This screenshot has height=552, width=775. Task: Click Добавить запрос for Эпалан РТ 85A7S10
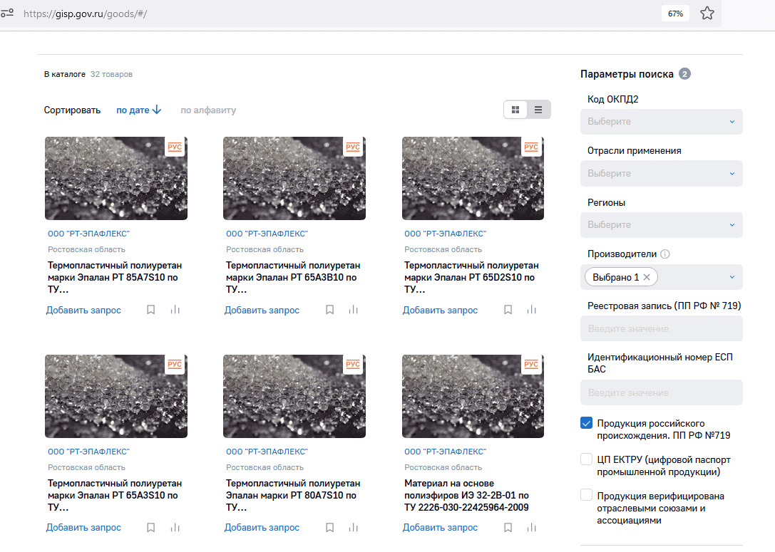pyautogui.click(x=83, y=311)
